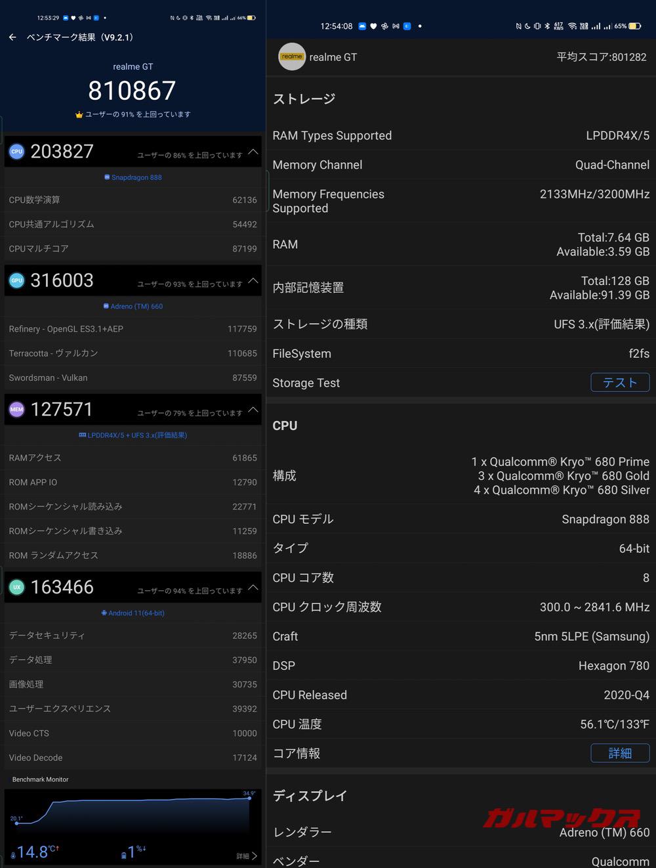656x868 pixels.
Task: Click the Adreno (TM) 660 GPU label icon
Action: (105, 306)
